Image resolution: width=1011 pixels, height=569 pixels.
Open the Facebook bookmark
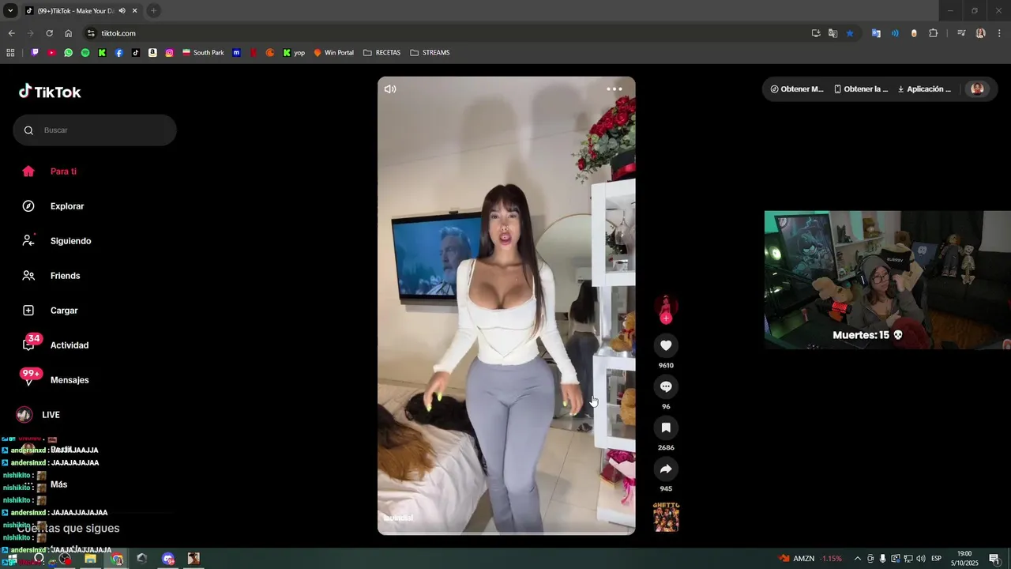click(x=118, y=53)
